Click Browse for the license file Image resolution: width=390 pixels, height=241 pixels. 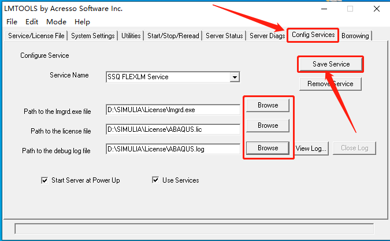point(268,125)
